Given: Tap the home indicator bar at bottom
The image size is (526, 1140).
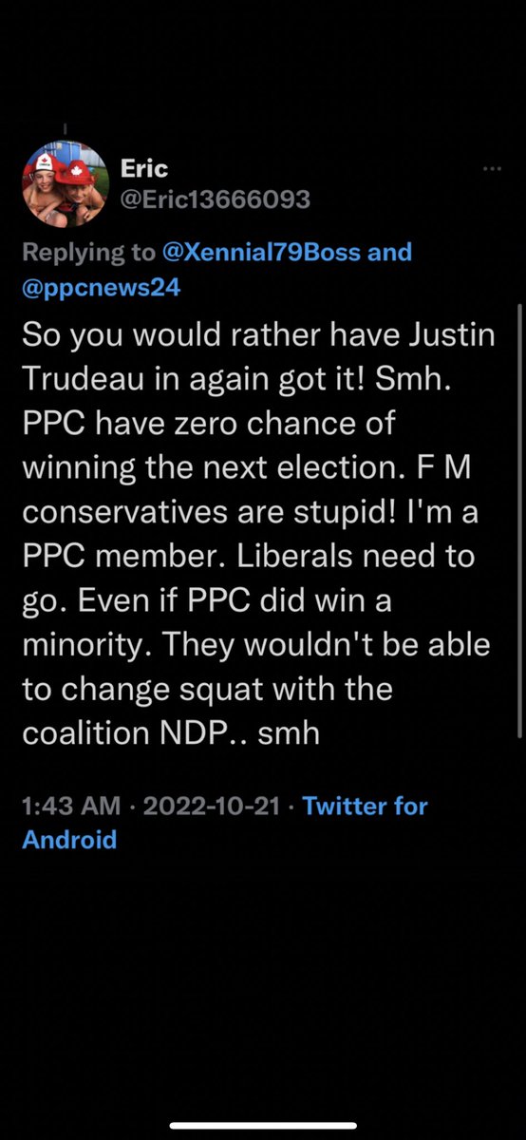Looking at the screenshot, I should (x=262, y=1125).
